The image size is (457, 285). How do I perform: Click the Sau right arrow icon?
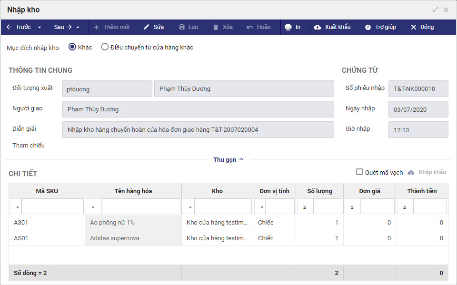(x=69, y=27)
